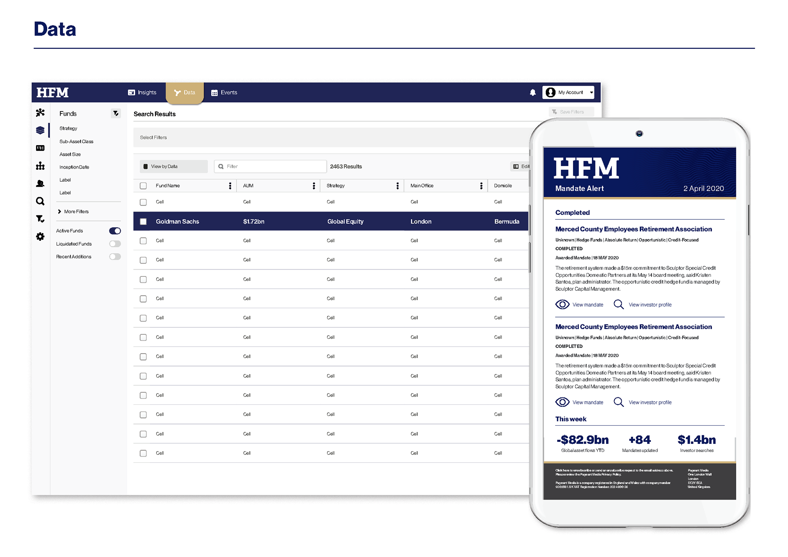Image resolution: width=788 pixels, height=557 pixels.
Task: Click the HFM logo in the navbar
Action: pyautogui.click(x=53, y=93)
